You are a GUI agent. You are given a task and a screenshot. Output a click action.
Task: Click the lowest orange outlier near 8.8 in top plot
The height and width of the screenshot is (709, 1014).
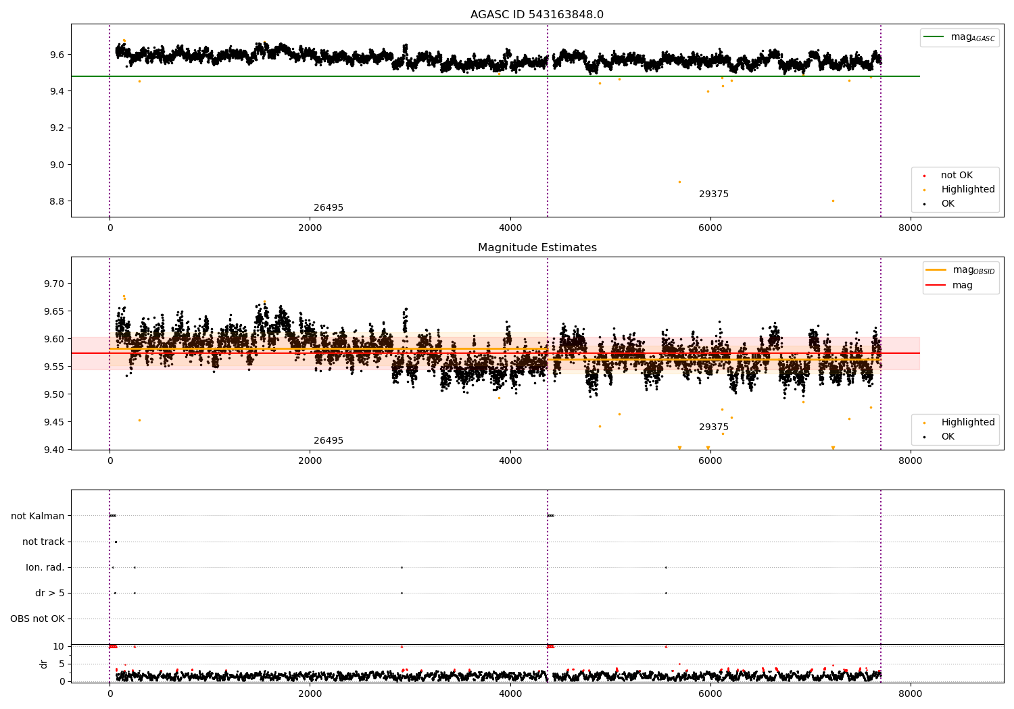(x=833, y=201)
